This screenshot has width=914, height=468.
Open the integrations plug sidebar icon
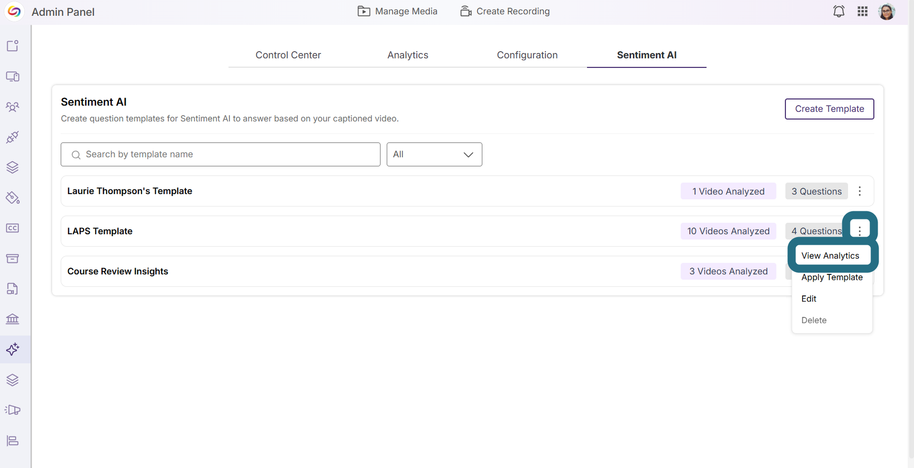[x=12, y=137]
